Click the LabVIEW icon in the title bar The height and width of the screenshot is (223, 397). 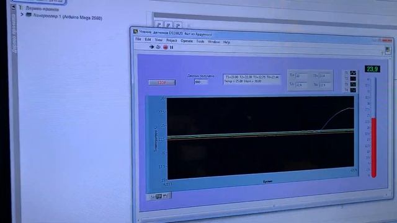click(x=136, y=32)
